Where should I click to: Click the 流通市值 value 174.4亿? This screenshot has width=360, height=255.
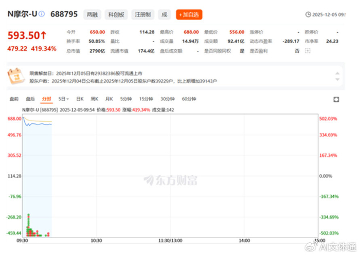coord(146,51)
